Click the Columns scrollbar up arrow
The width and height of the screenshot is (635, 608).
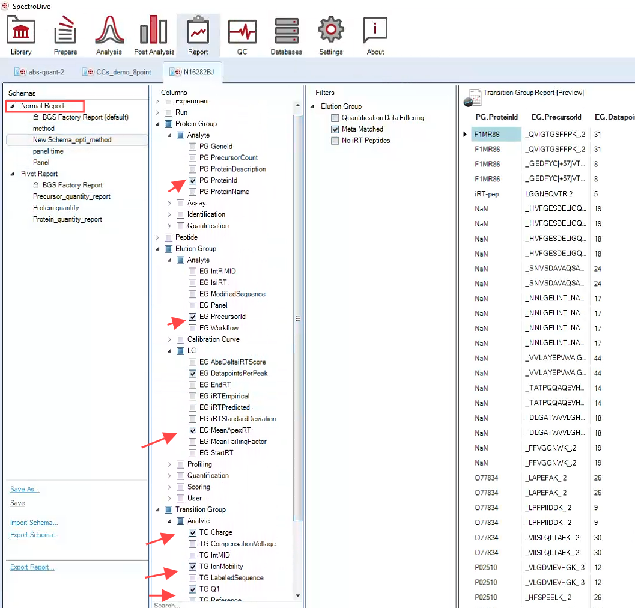click(x=297, y=106)
